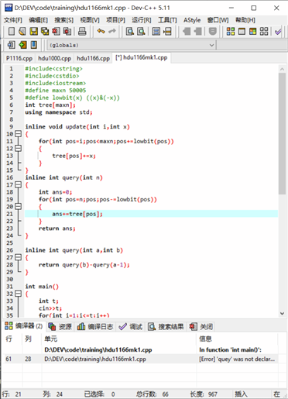Click the Compile four-squares icon

(x=231, y=32)
